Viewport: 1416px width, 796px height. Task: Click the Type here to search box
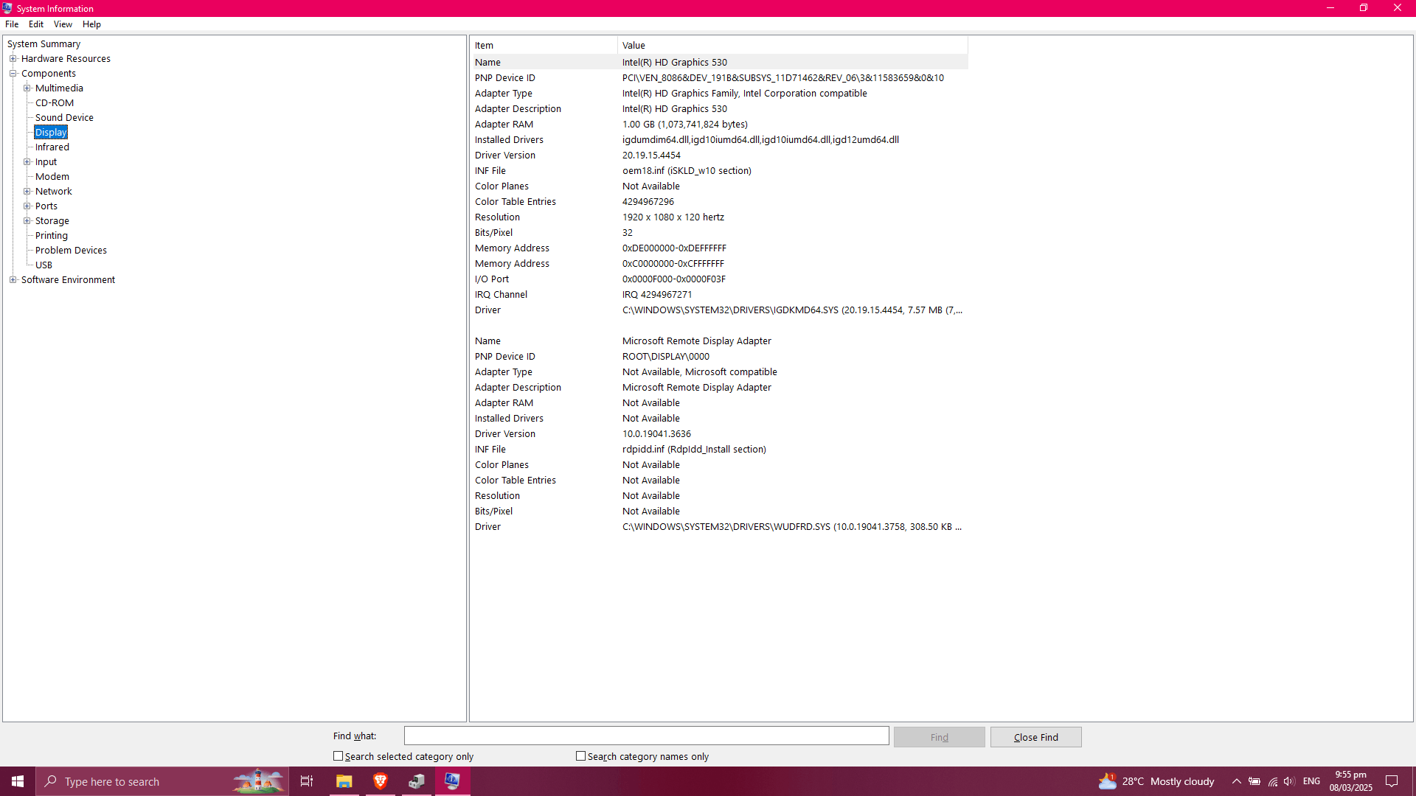click(x=162, y=781)
